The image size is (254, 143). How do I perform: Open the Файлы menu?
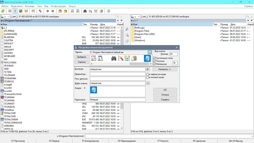coord(5,6)
